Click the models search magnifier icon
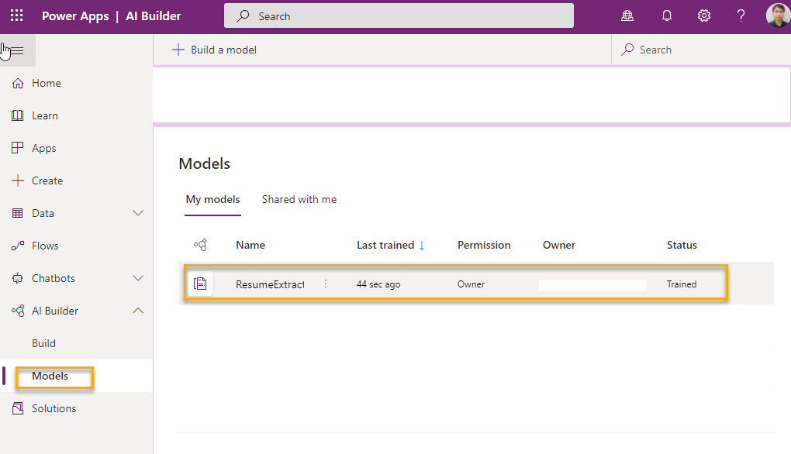The image size is (791, 454). point(627,50)
